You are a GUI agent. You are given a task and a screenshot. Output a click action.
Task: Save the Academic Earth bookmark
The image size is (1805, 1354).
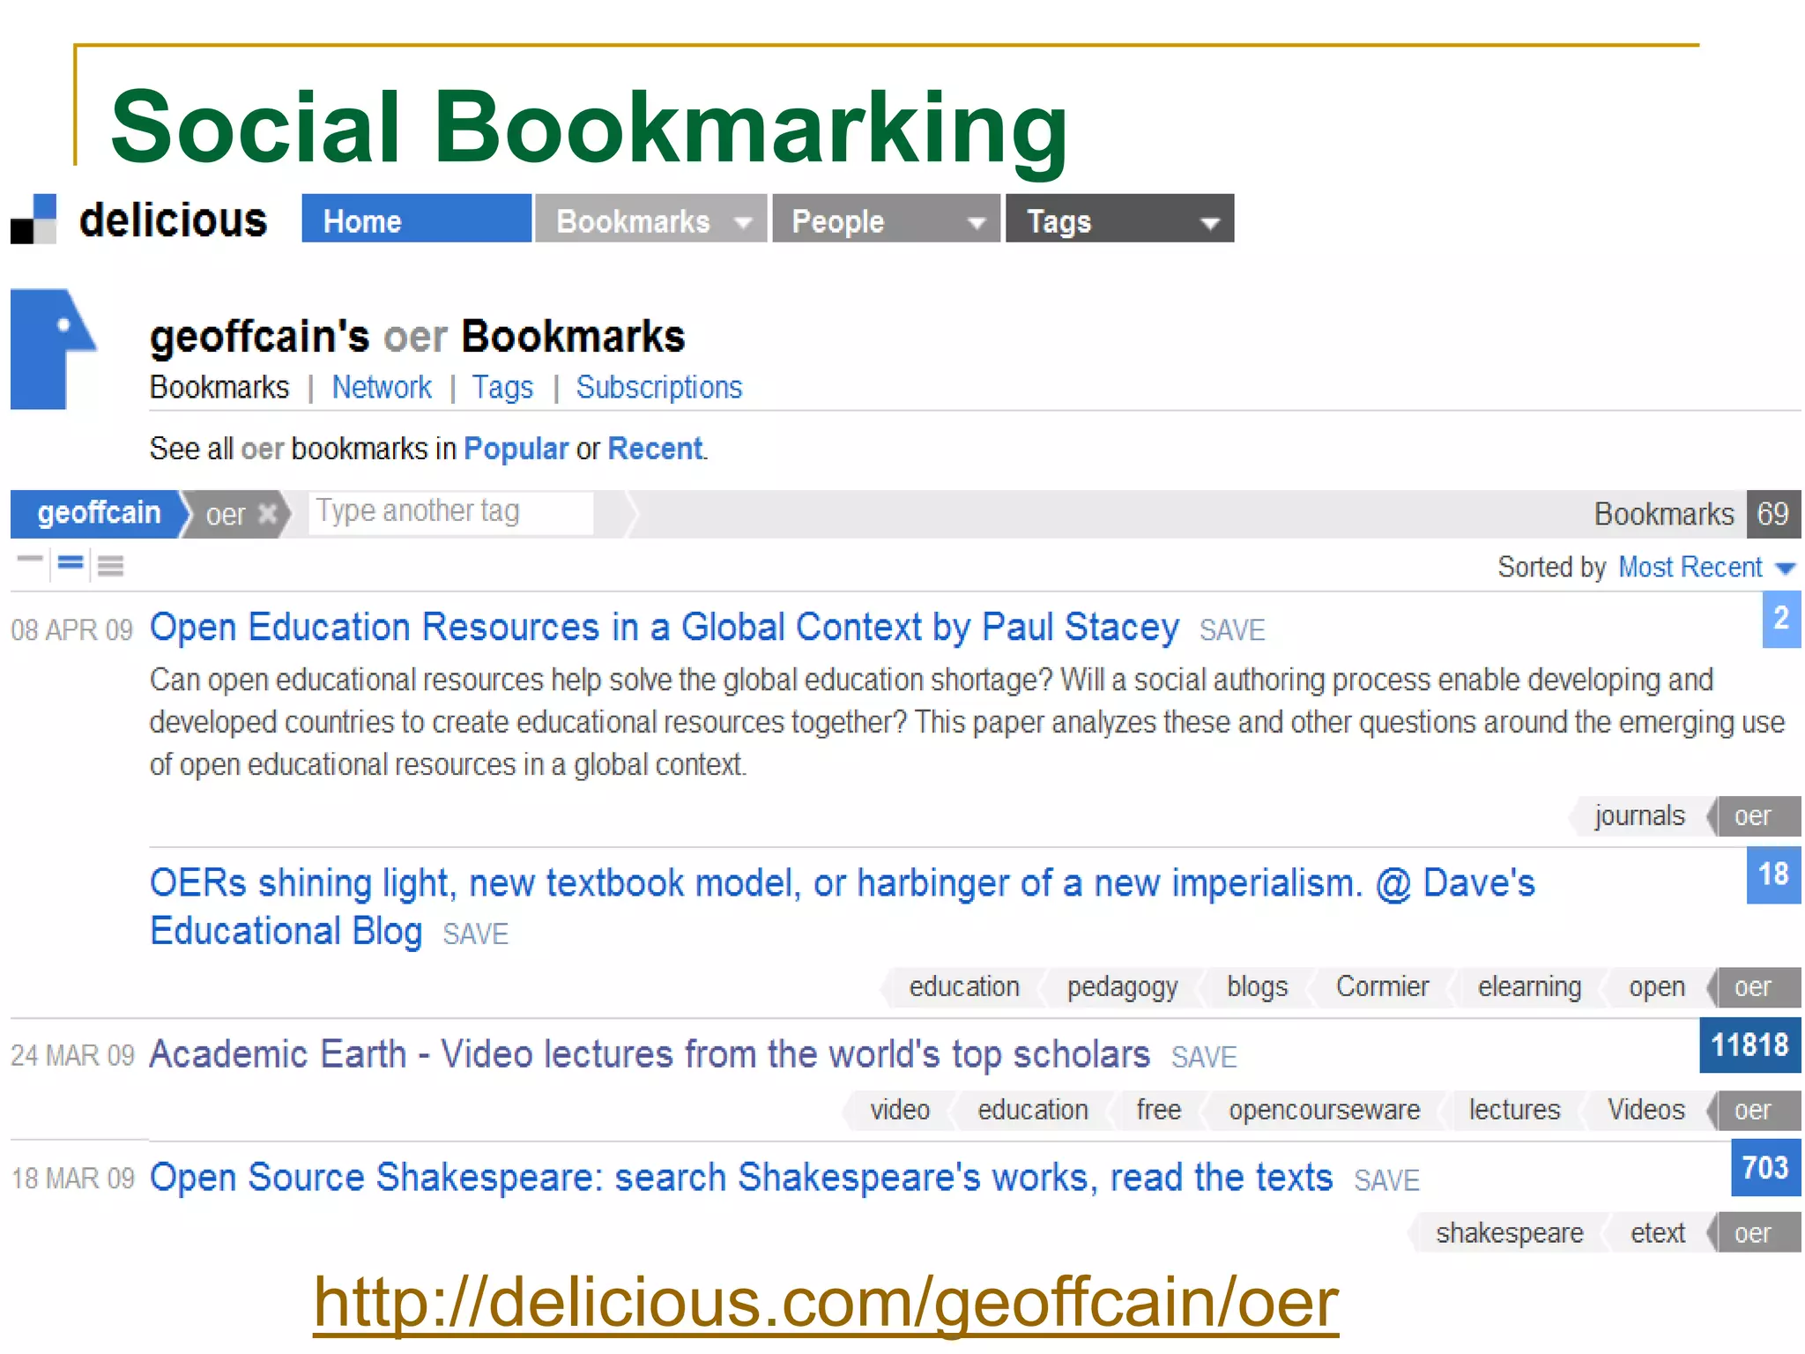[1204, 1057]
